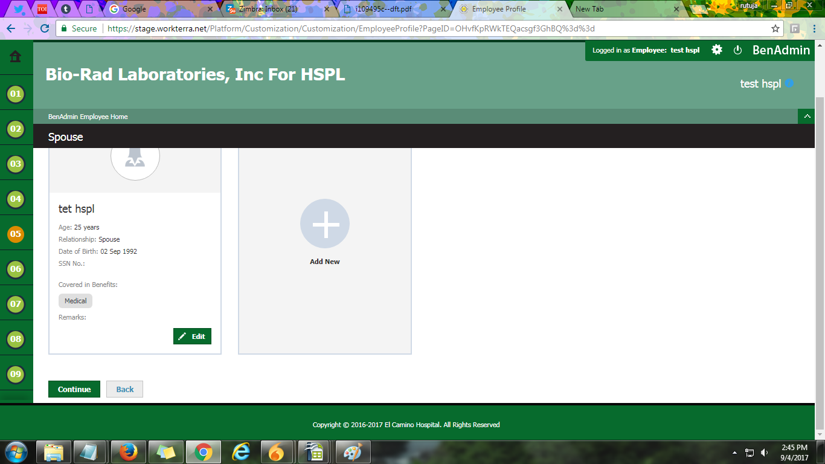Click the Date of Birth 02 Sep 1992
The width and height of the screenshot is (825, 464).
[x=98, y=251]
